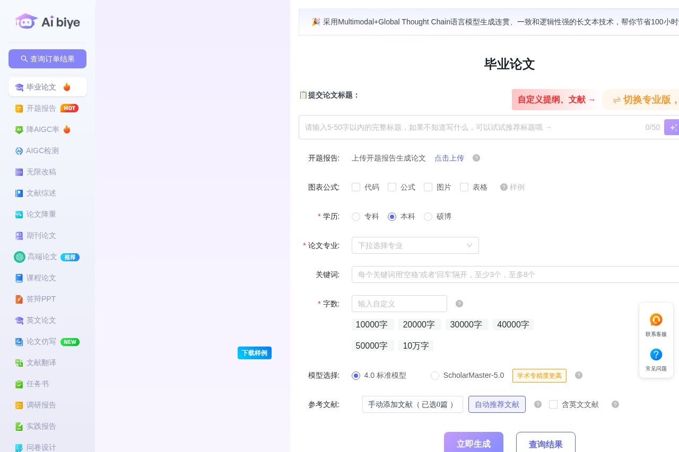Click the question icon next to 字数 input
This screenshot has height=452, width=679.
[x=459, y=304]
